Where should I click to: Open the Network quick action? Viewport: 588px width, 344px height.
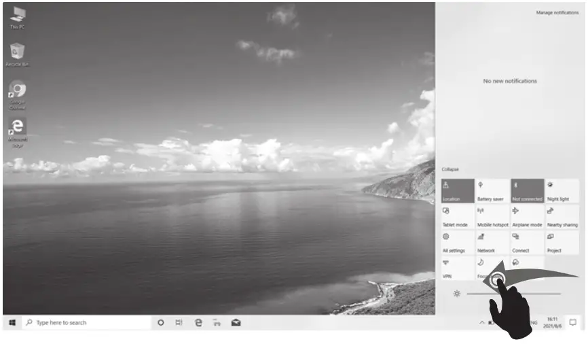492,243
